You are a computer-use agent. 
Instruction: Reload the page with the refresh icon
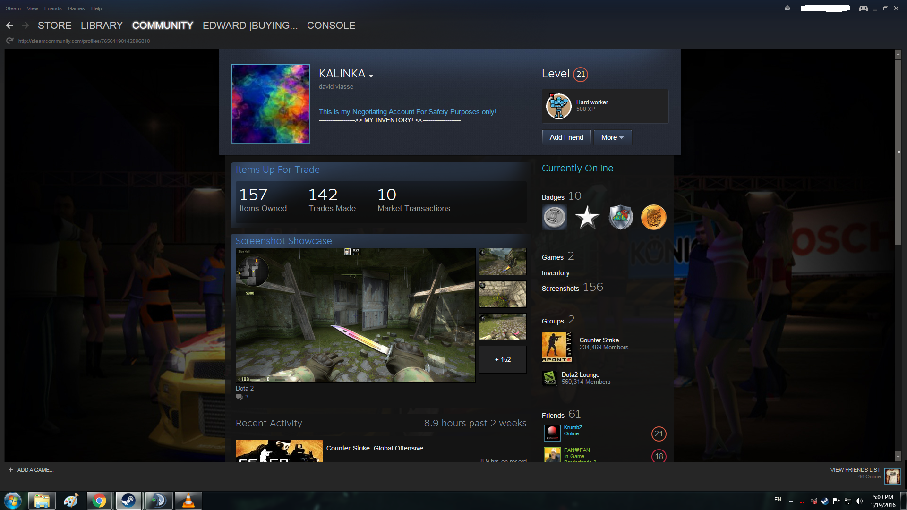click(x=10, y=41)
